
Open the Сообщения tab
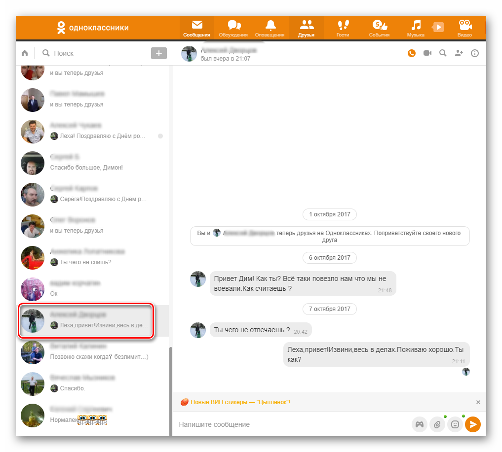[196, 29]
